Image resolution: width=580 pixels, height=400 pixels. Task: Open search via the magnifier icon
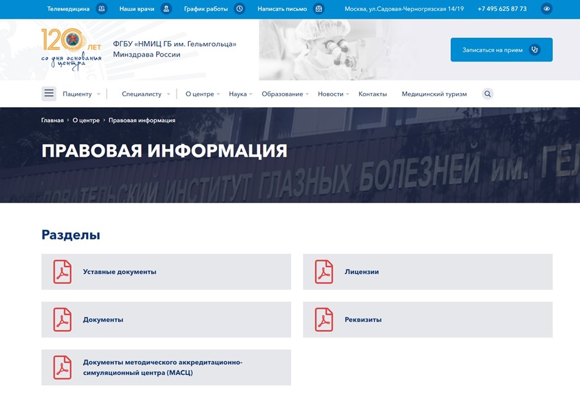(x=488, y=94)
